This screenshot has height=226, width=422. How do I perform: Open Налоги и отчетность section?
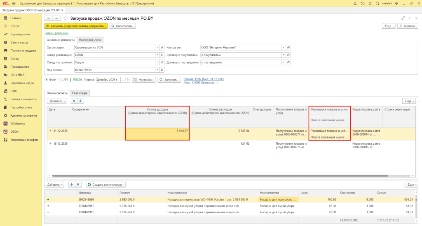[23, 99]
